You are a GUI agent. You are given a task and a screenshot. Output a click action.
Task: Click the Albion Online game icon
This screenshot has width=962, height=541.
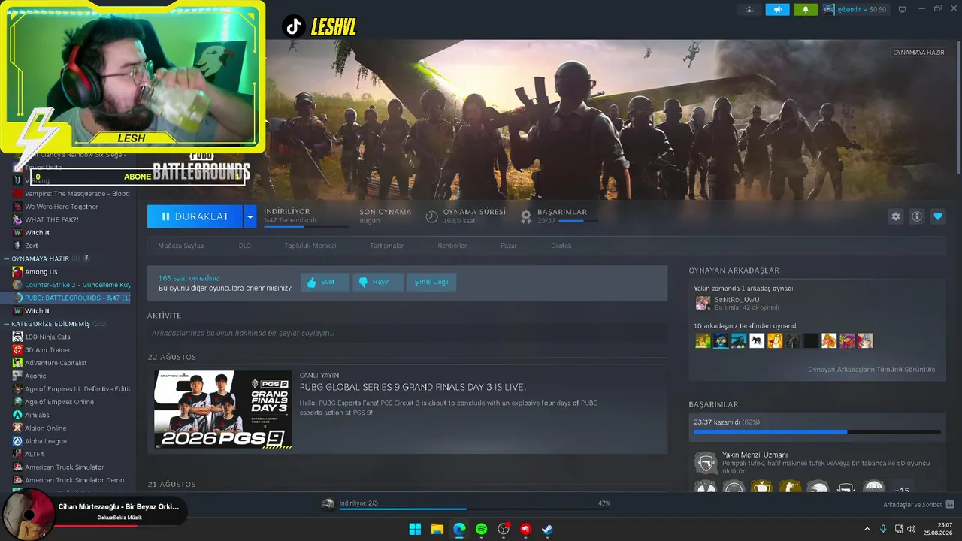(x=17, y=428)
